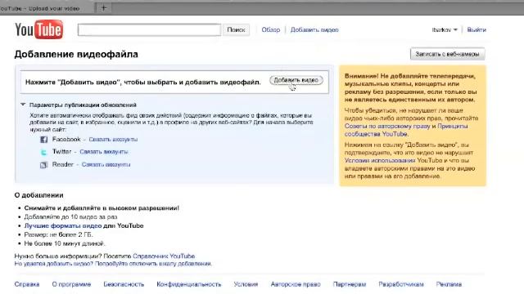Click the Добавление видеофайла heading

click(x=76, y=54)
